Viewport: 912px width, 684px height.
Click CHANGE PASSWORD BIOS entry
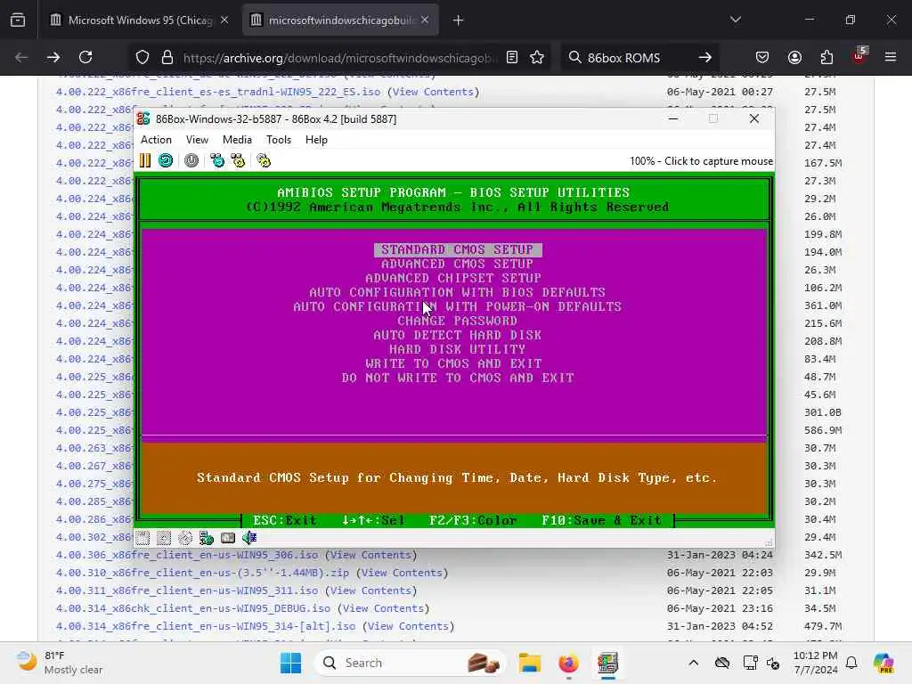pyautogui.click(x=458, y=321)
